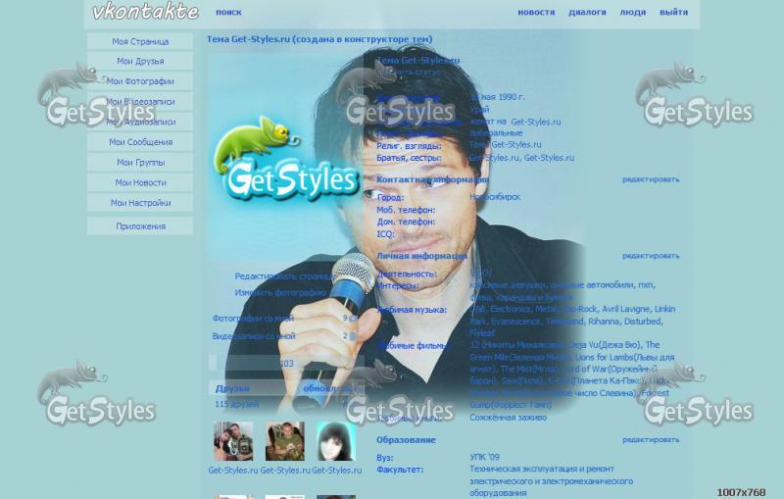The image size is (784, 499).
Task: Click the Новосибирск city link
Action: pos(495,197)
